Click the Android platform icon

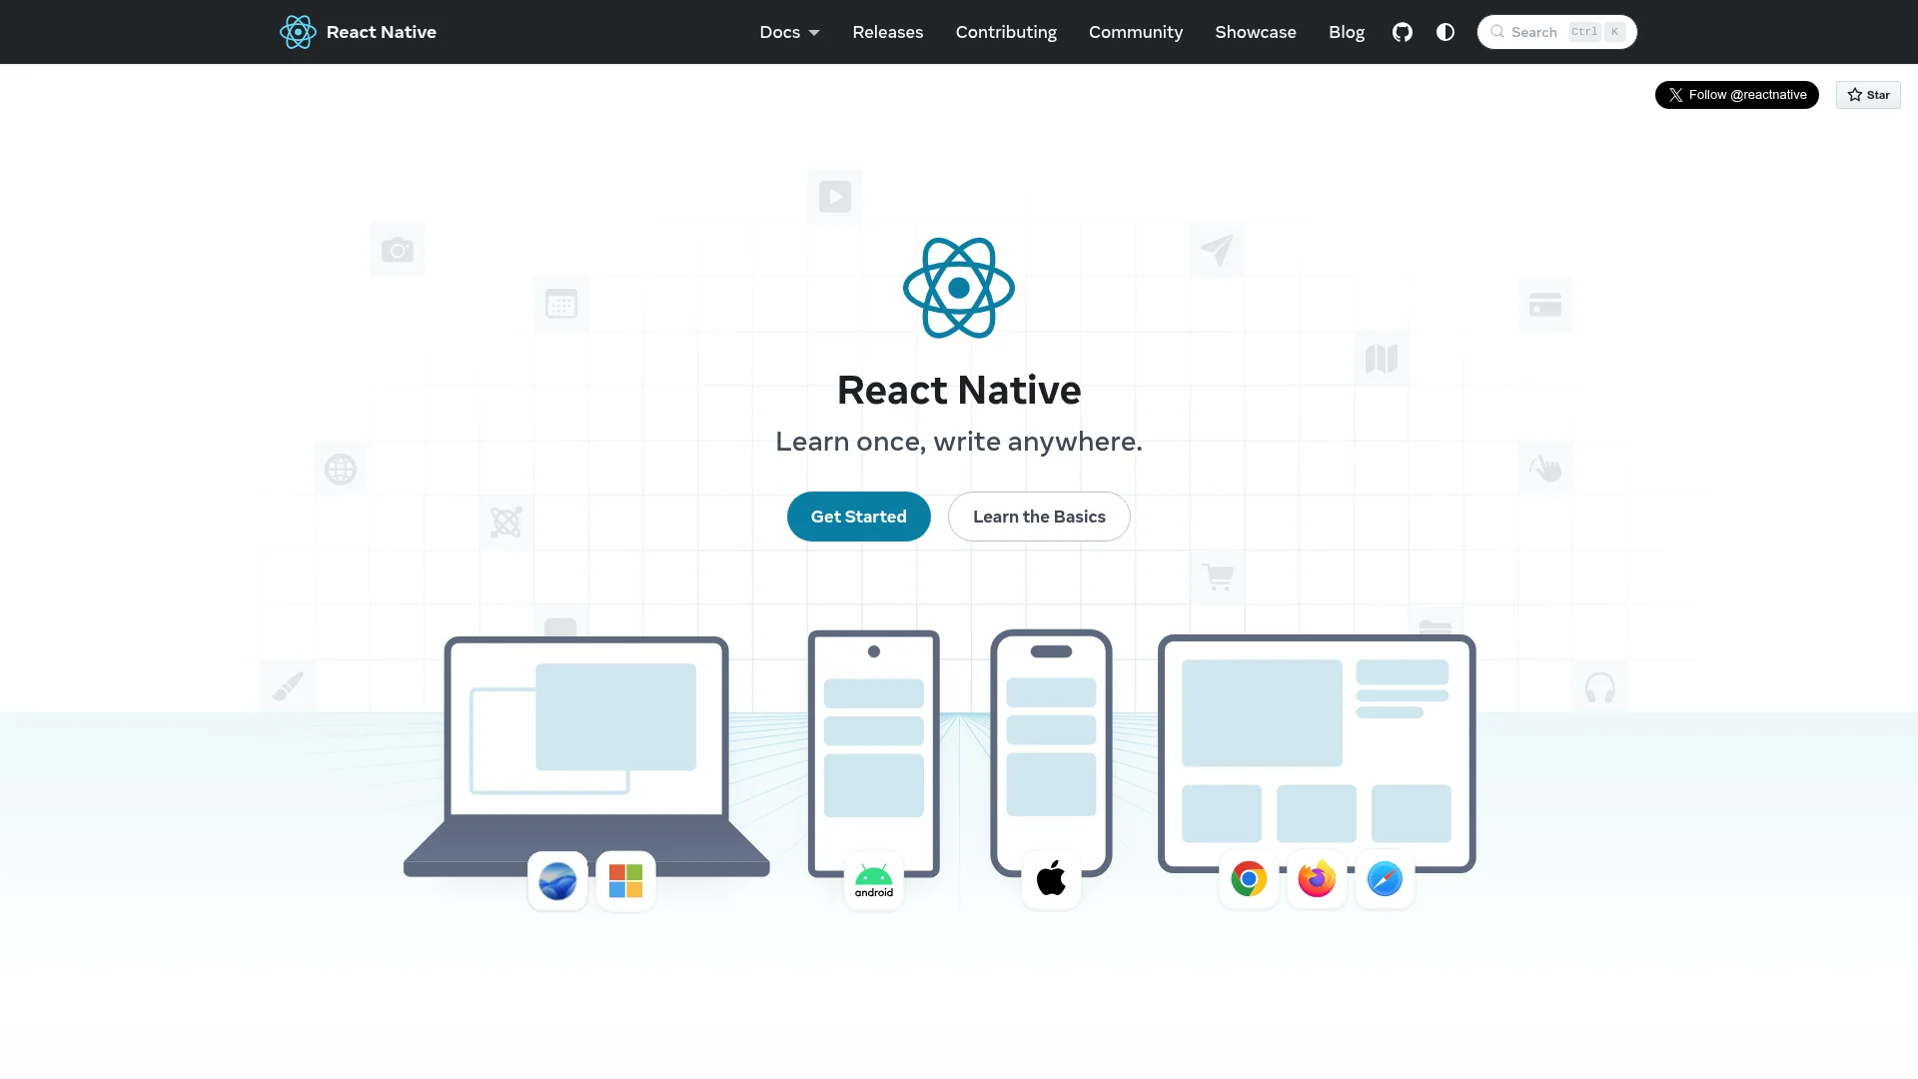click(x=874, y=880)
